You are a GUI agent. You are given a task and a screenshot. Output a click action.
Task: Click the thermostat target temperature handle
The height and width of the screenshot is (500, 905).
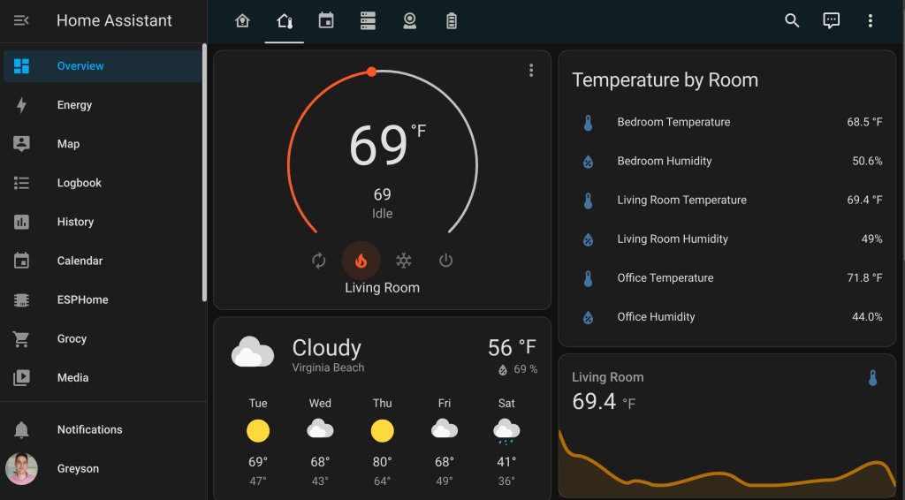[x=371, y=72]
